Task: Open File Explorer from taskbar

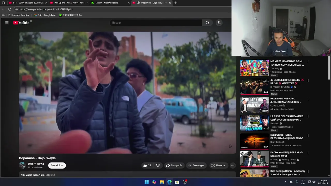Action: coord(162,182)
